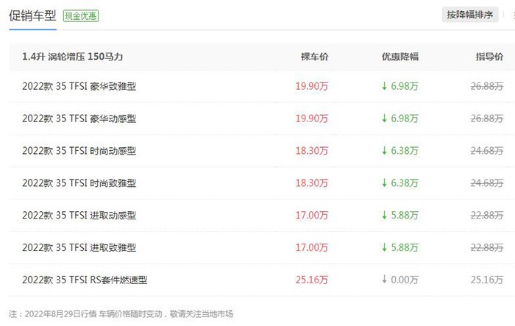
Task: Click struck-through 24.68万 of 时尚致雅型
Action: [487, 183]
